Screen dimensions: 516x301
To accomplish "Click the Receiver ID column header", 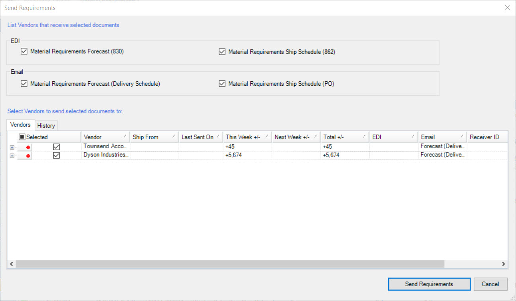I will (x=487, y=137).
